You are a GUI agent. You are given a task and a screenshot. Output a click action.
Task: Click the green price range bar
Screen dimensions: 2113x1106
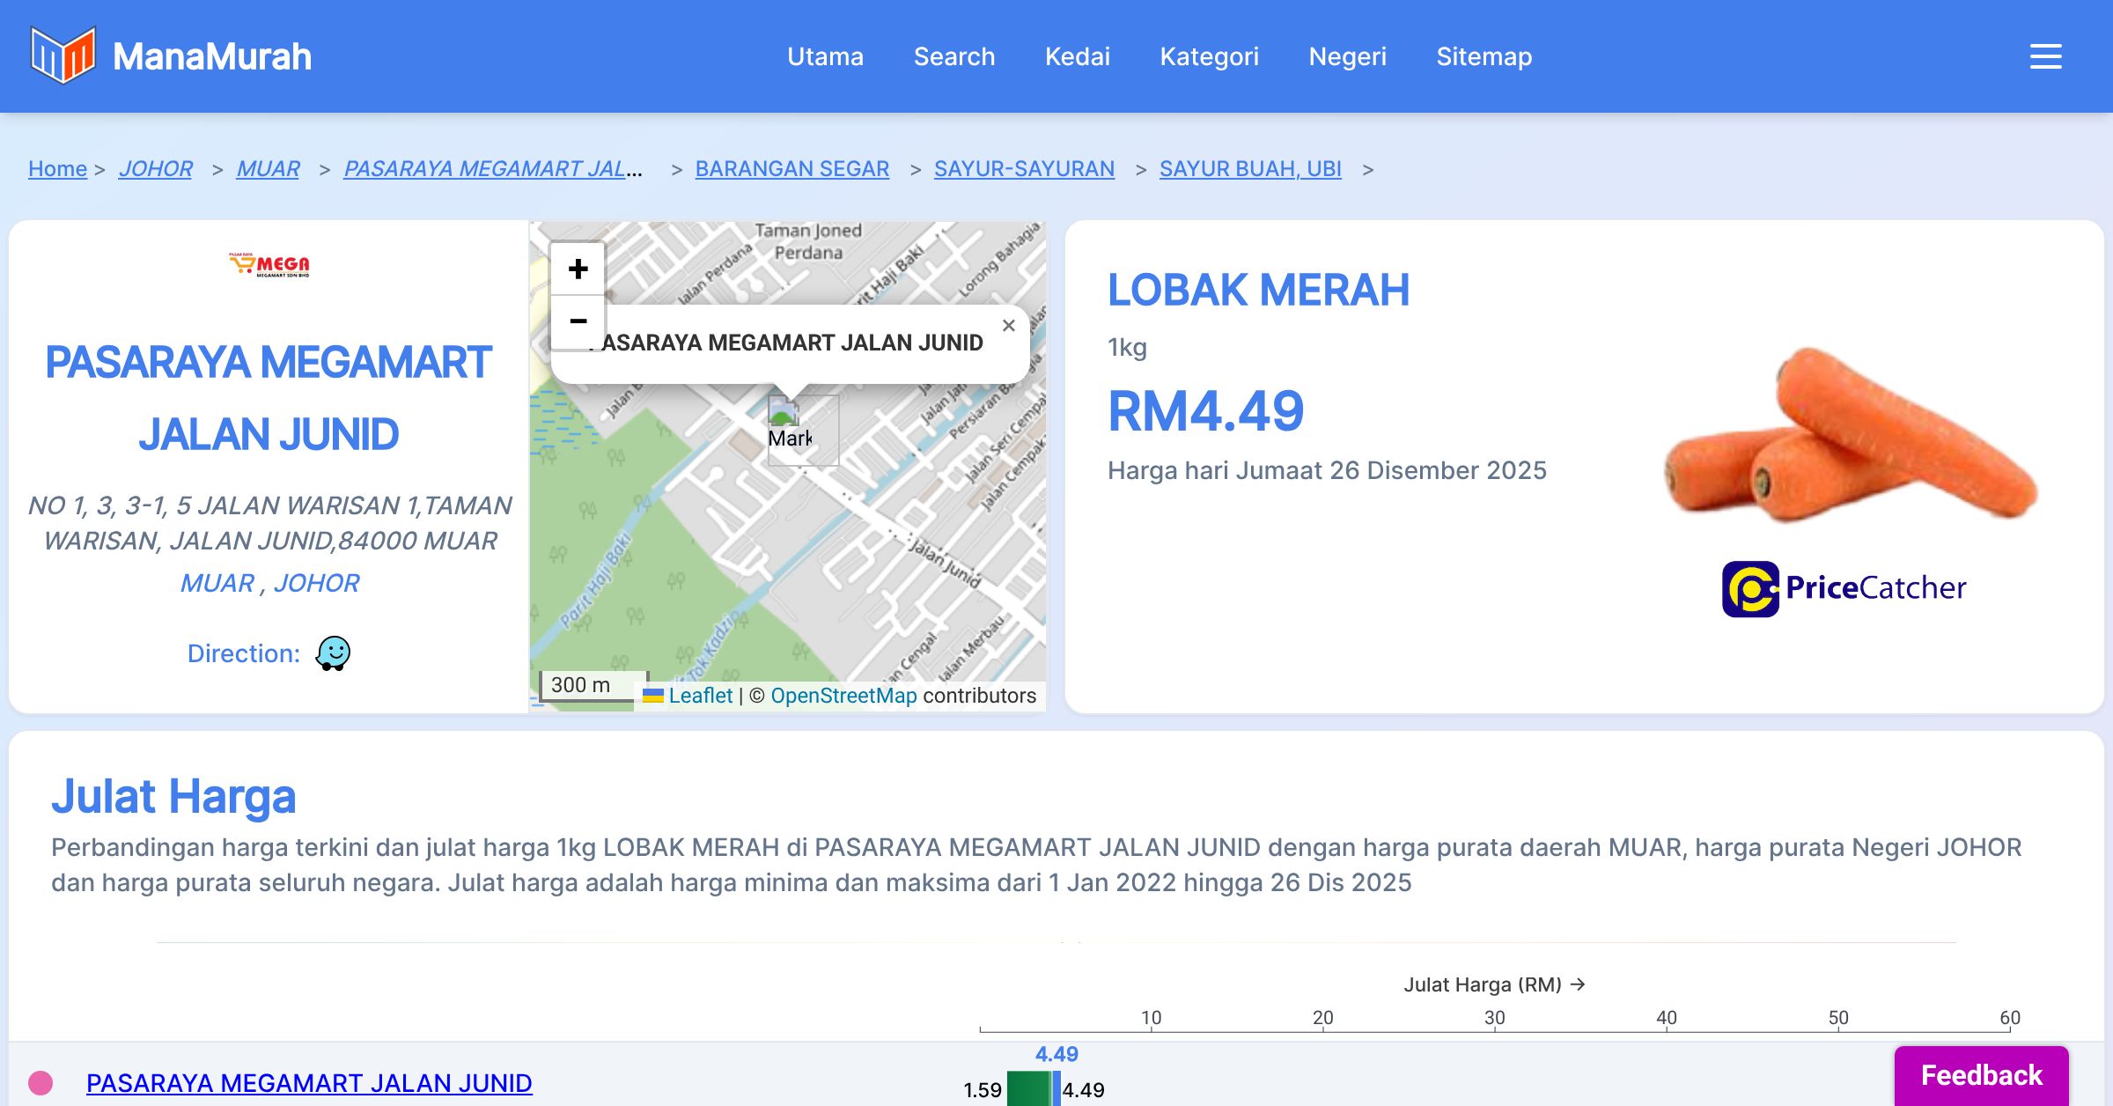pos(1027,1088)
